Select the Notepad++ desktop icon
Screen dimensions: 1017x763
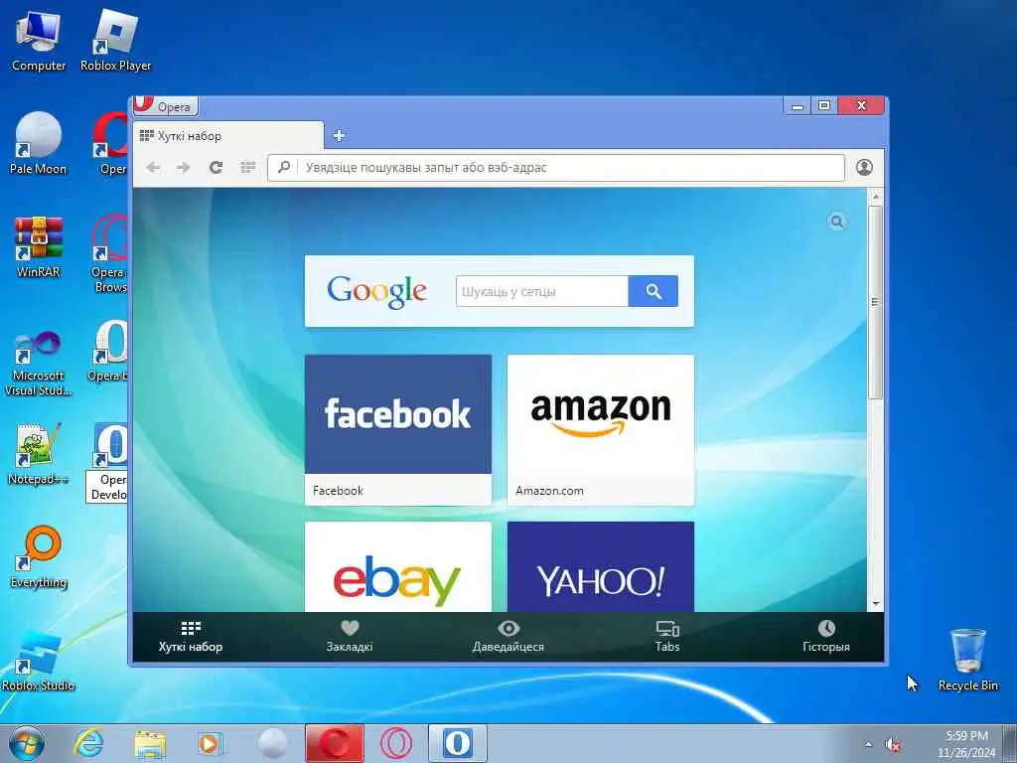pyautogui.click(x=39, y=454)
